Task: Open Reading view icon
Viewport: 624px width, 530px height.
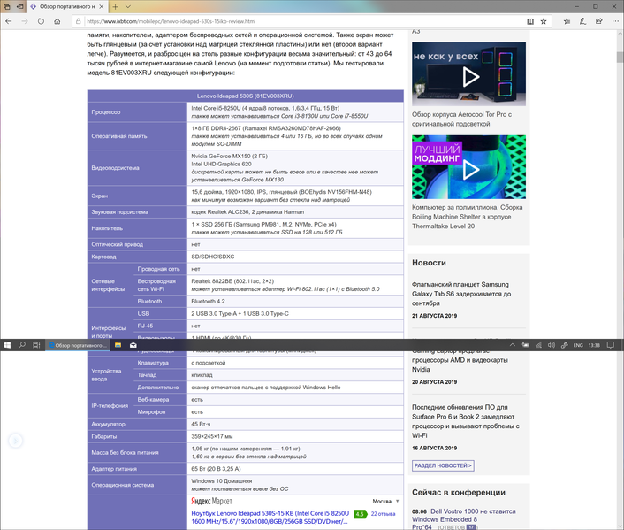Action: click(530, 21)
